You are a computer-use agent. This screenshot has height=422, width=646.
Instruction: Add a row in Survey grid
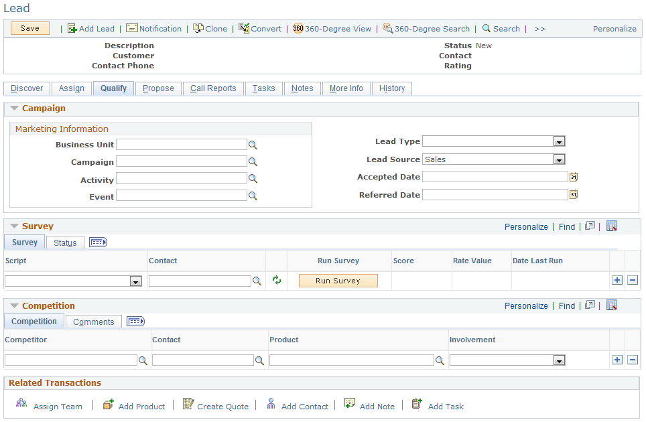(x=617, y=281)
